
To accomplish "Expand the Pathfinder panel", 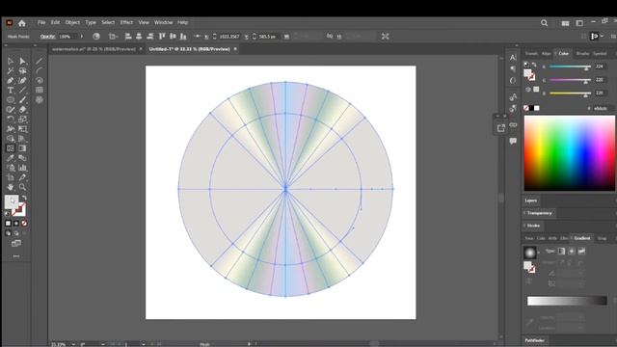I will click(x=534, y=340).
